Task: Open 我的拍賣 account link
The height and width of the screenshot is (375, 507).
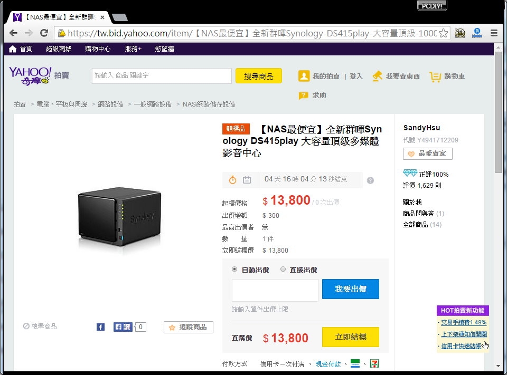Action: (319, 76)
